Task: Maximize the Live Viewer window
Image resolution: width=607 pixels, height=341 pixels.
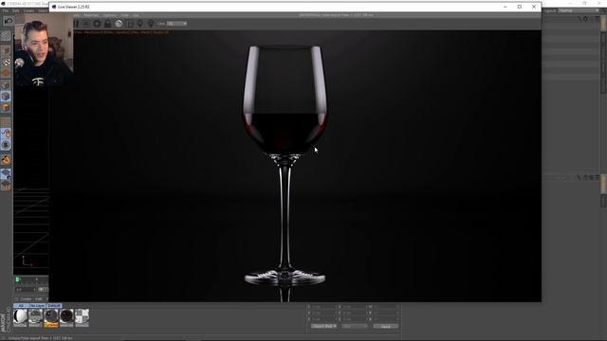Action: point(520,7)
